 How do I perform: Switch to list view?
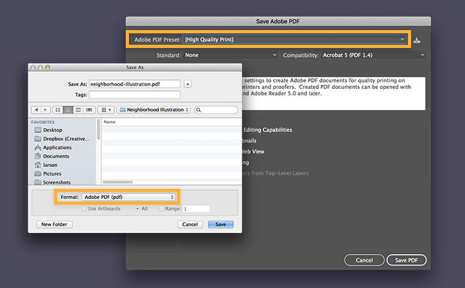point(68,110)
